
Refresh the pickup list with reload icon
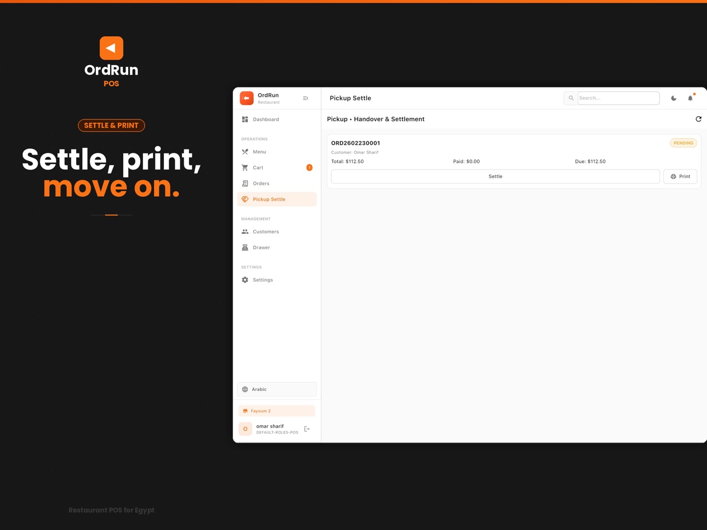coord(698,119)
